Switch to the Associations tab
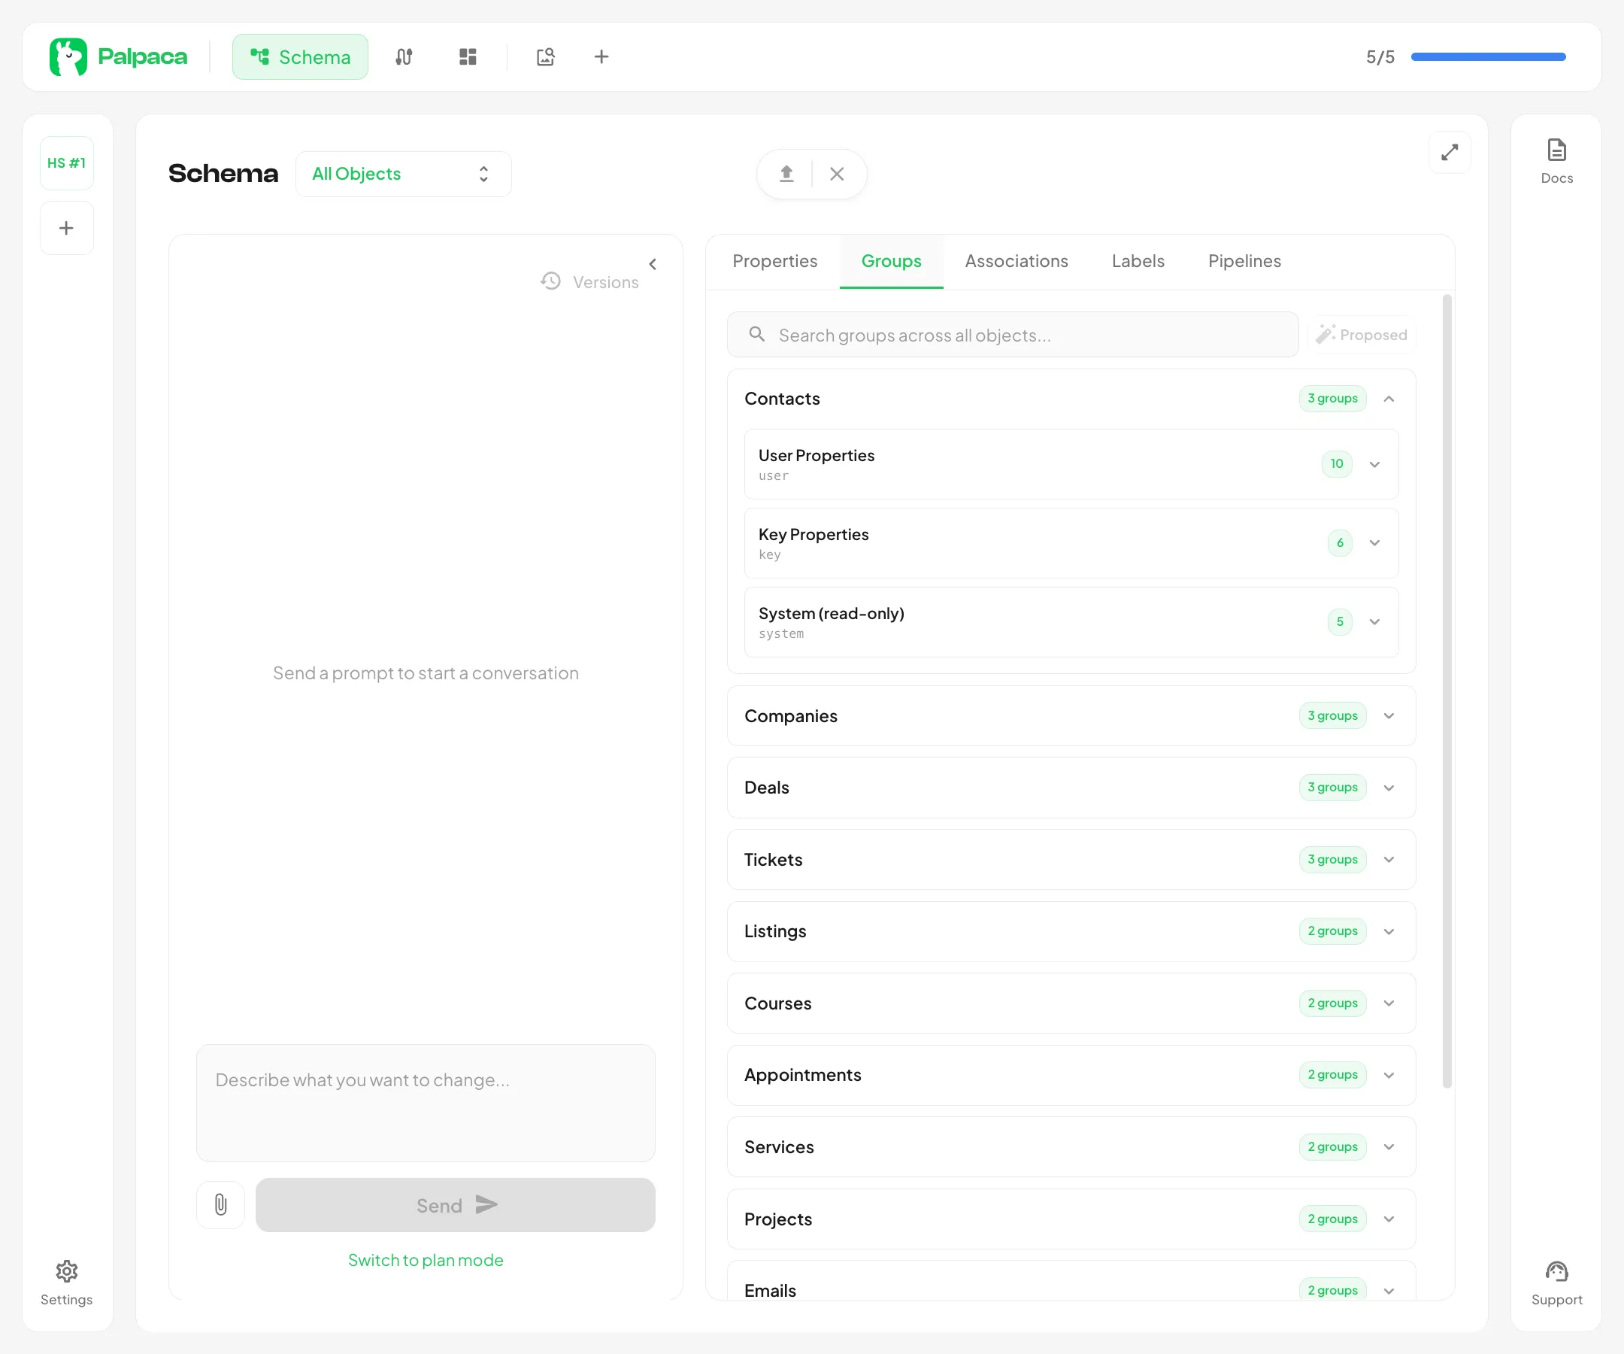 click(x=1017, y=261)
